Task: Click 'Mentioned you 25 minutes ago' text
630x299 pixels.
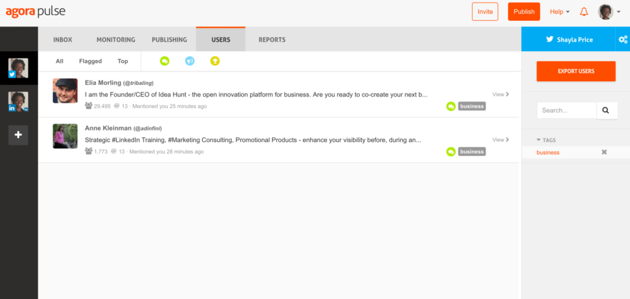Action: point(170,106)
